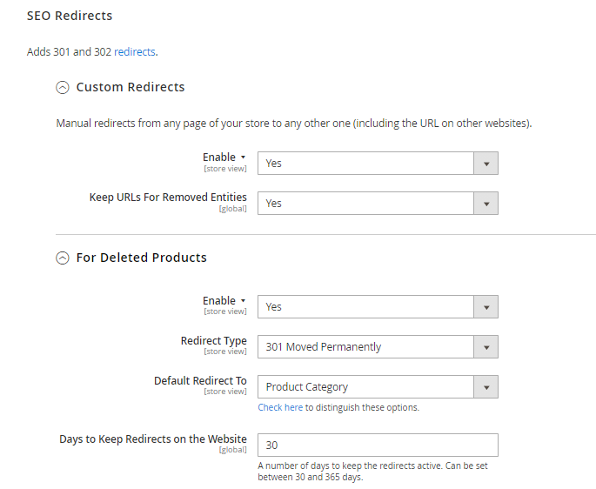Click the redirect days hint text below the input
This screenshot has width=596, height=489.
click(374, 471)
